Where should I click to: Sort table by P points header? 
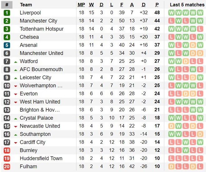[157, 5]
